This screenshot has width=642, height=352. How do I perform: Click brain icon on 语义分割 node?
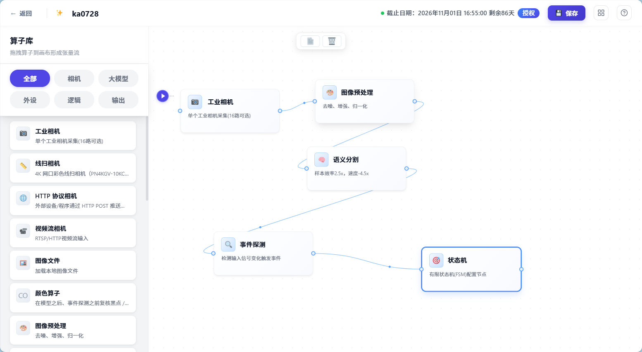pyautogui.click(x=321, y=160)
